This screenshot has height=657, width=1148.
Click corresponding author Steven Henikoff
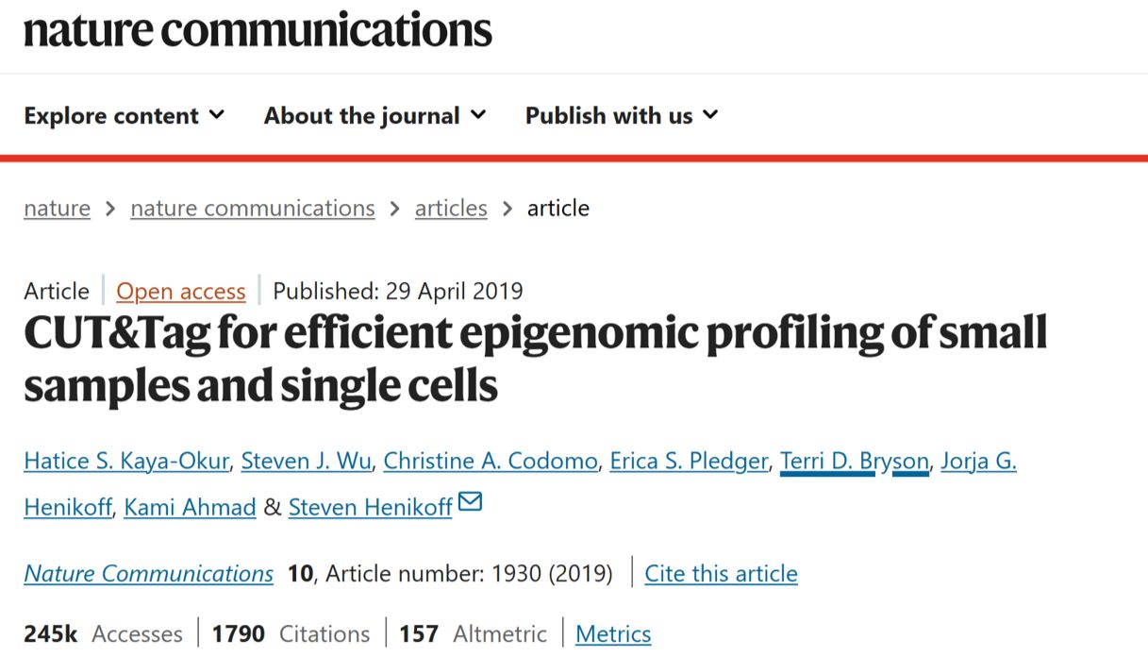pyautogui.click(x=370, y=508)
